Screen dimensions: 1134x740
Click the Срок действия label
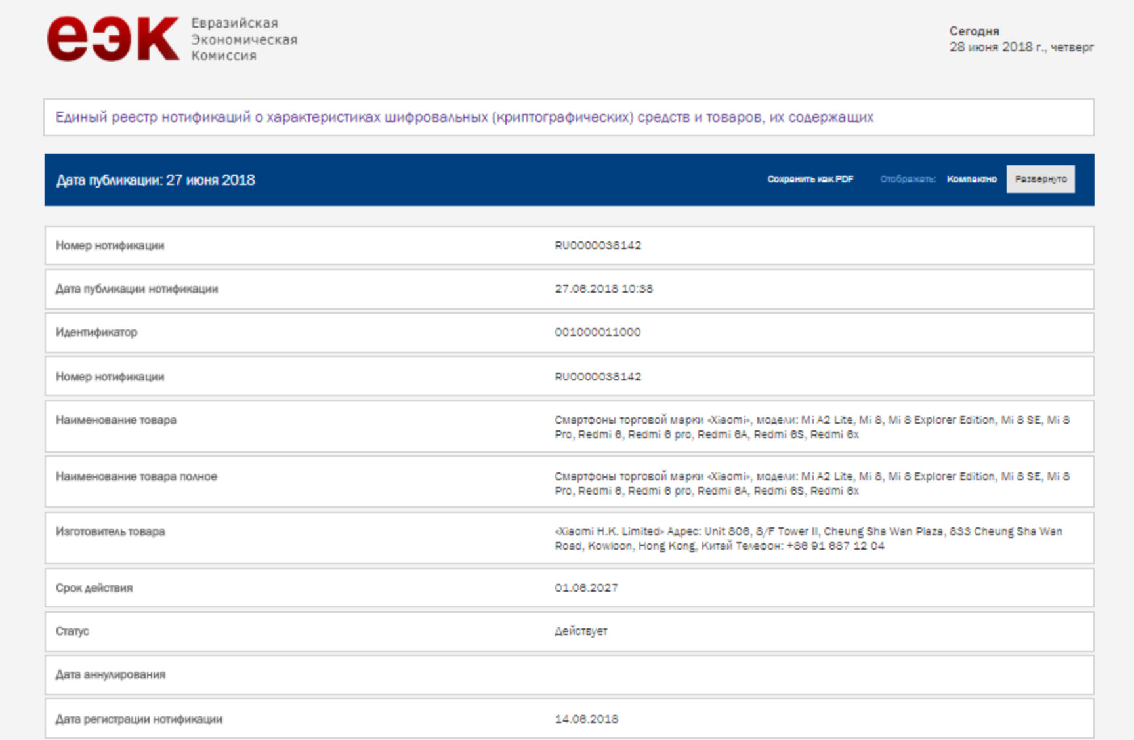coord(94,588)
